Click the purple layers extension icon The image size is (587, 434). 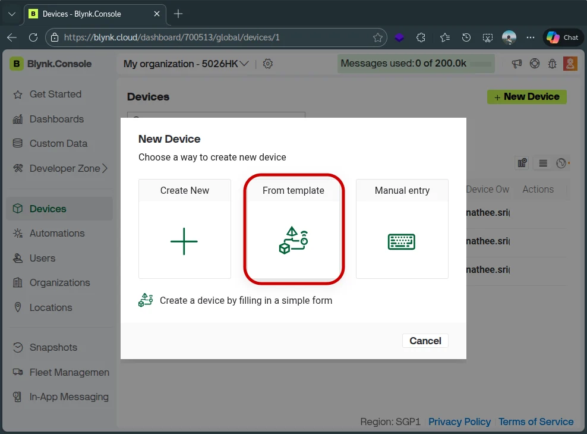click(400, 37)
